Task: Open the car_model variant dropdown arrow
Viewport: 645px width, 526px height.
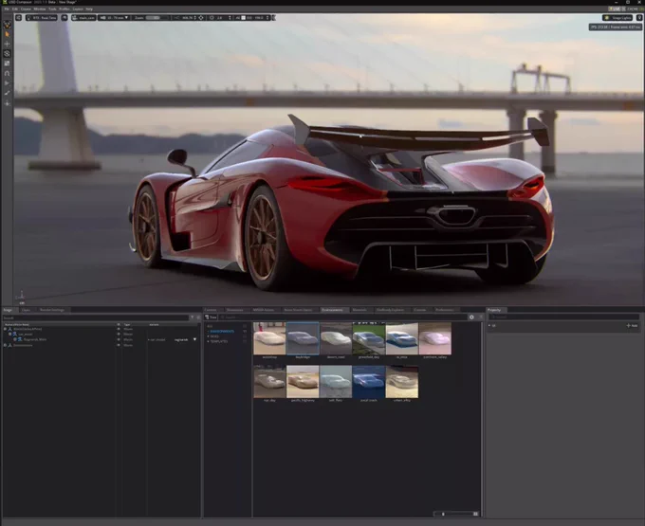Action: [194, 340]
